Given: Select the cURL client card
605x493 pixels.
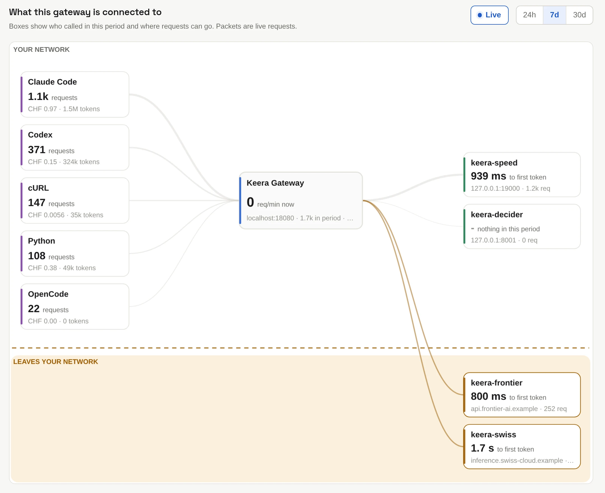Looking at the screenshot, I should 75,201.
